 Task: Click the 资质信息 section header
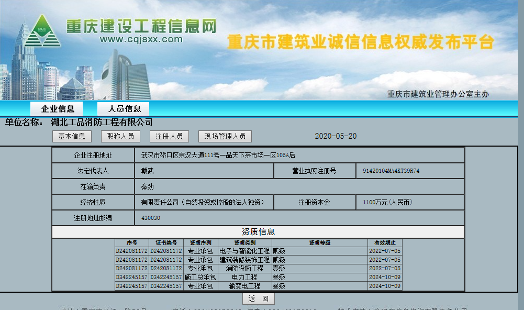click(258, 232)
